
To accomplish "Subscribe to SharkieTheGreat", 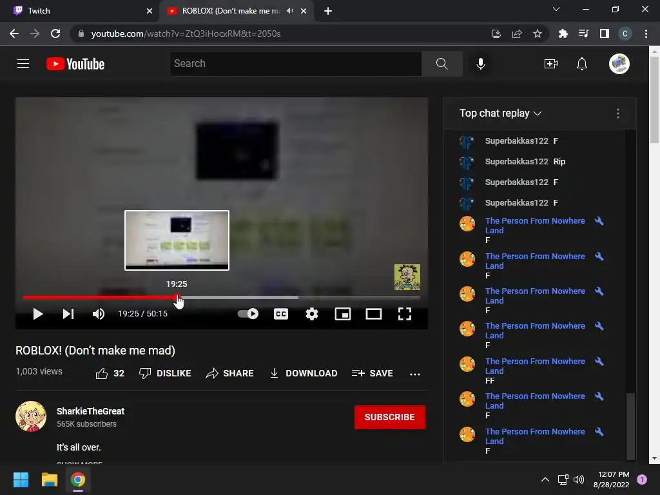I will 390,417.
